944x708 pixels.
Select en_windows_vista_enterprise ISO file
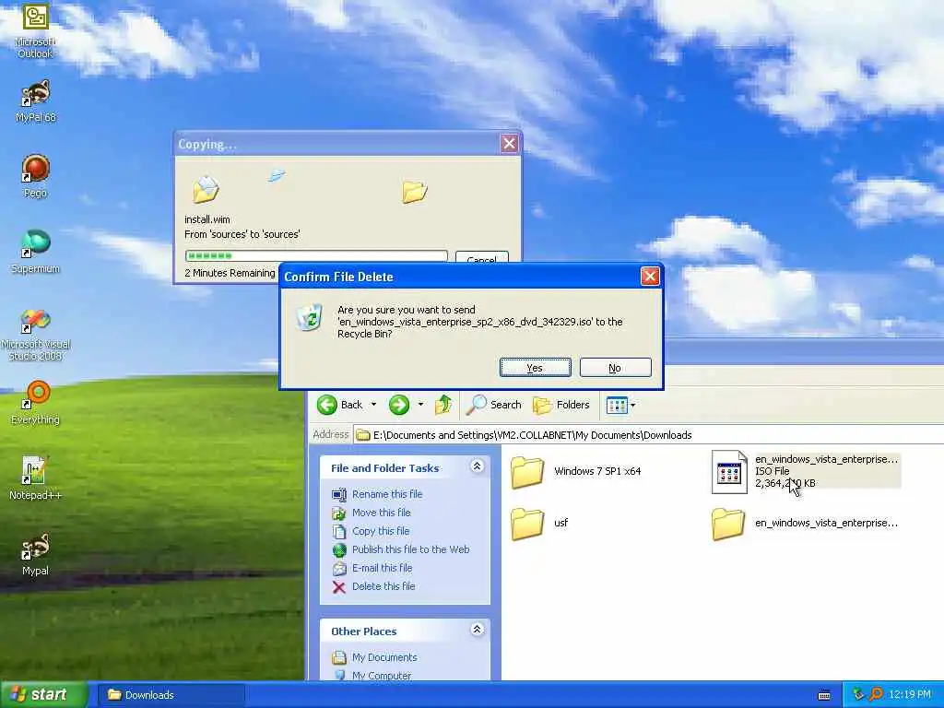(x=806, y=471)
